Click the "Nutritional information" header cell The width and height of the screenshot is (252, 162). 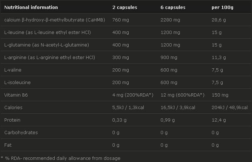(x=31, y=7)
